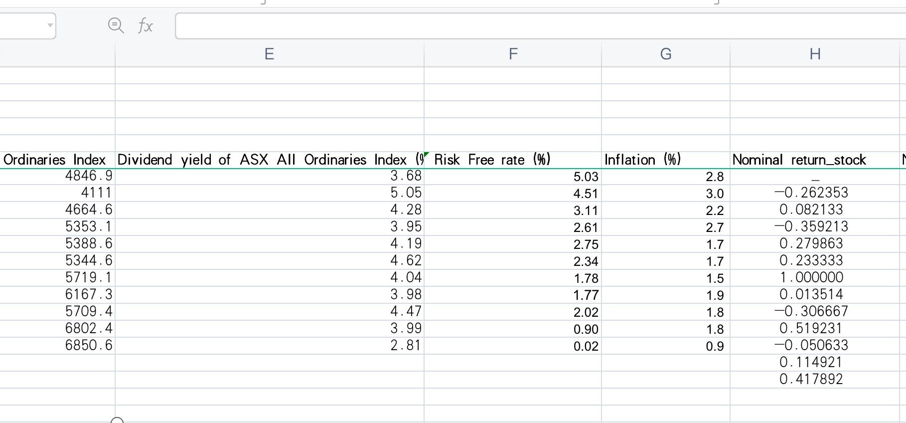Select the Inflation (%) header cell
906x423 pixels.
[666, 160]
